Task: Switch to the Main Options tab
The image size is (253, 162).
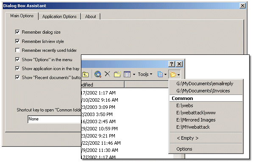Action: (x=22, y=16)
